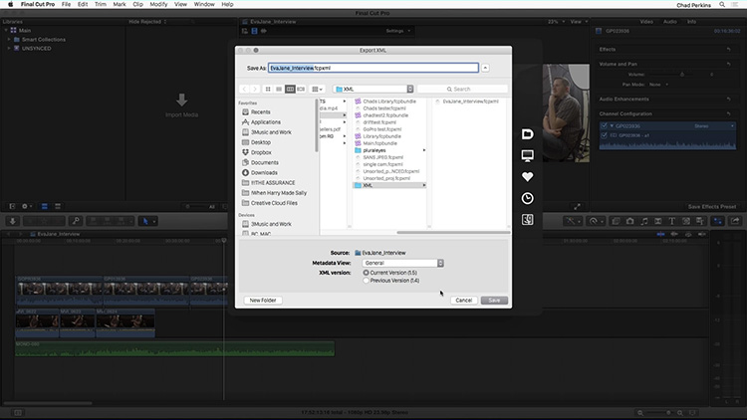Expand the Save As dialog chevron
Viewport: 747px width, 420px height.
pyautogui.click(x=485, y=68)
